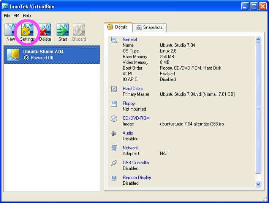The height and width of the screenshot is (203, 269).
Task: Click the CD/DVD-ROM disc icon
Action: [114, 119]
